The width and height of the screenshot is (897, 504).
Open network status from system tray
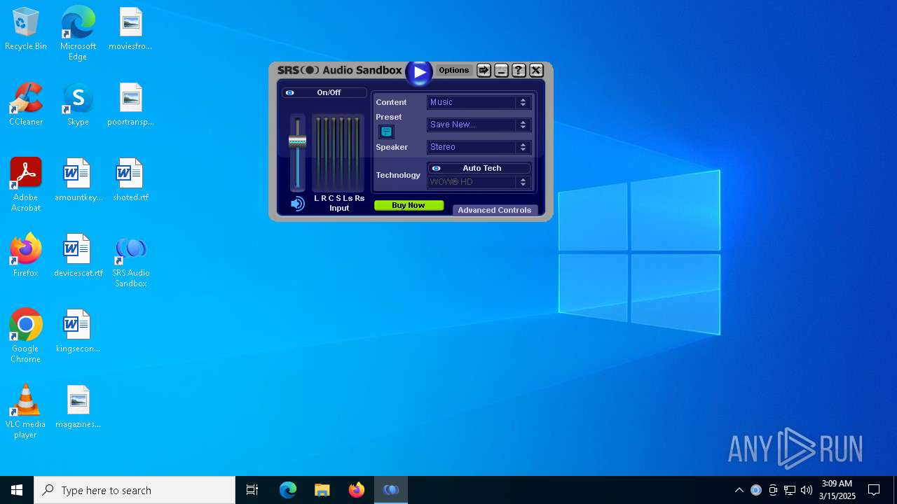[x=790, y=490]
